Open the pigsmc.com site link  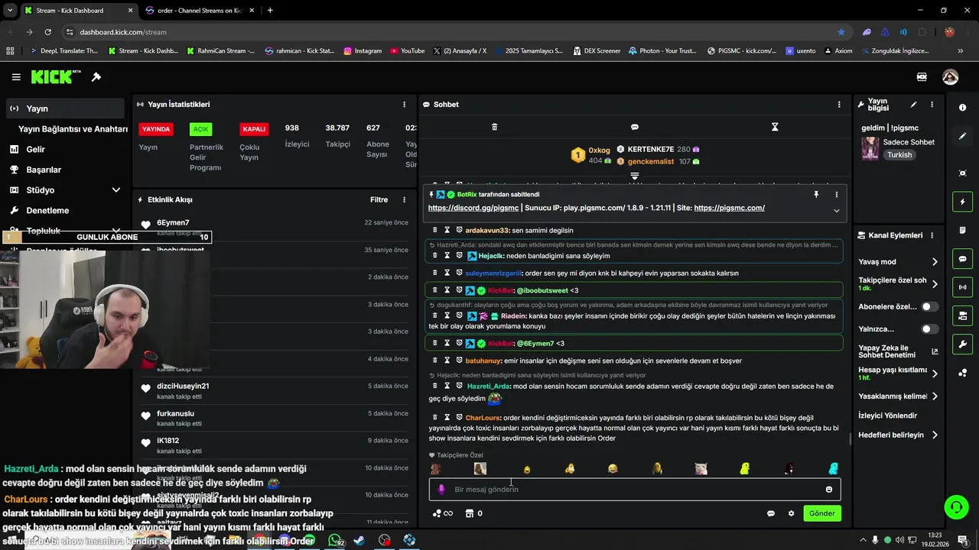coord(730,208)
